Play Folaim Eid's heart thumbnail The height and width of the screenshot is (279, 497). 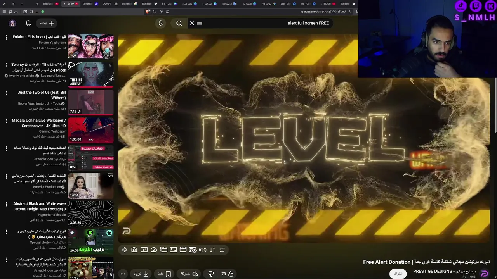91,46
